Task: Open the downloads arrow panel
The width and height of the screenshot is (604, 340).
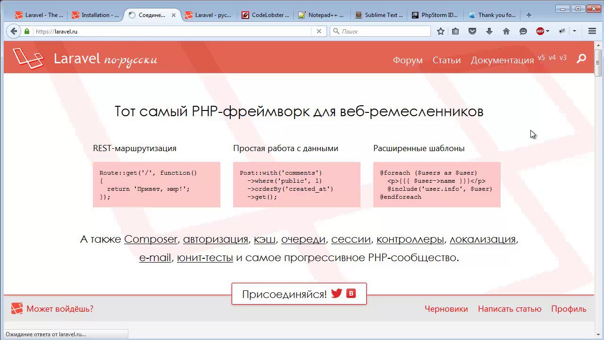Action: 489,31
